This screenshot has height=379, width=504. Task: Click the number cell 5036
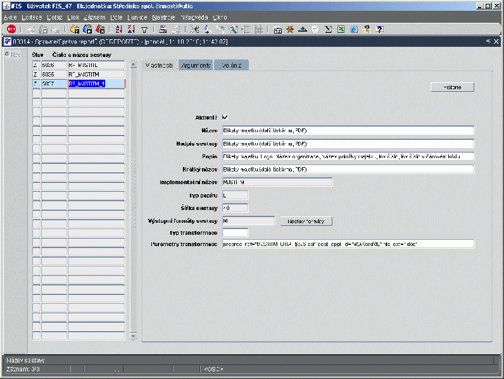point(54,65)
